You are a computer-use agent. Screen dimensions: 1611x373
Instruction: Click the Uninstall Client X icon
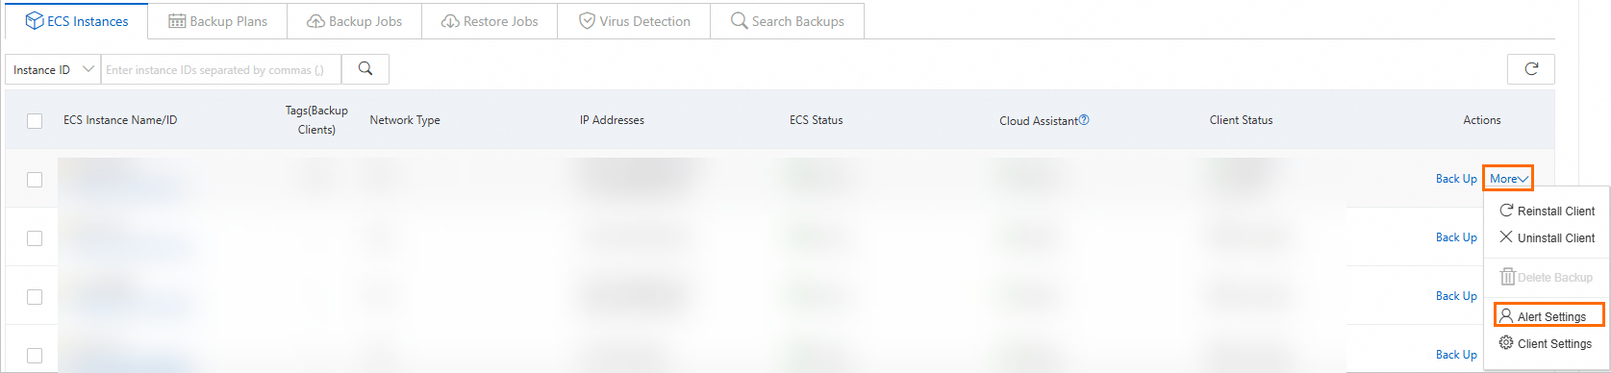tap(1506, 237)
